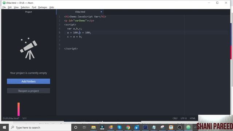Image resolution: width=233 pixels, height=131 pixels.
Task: Click the 'a = 100;b = 100;' line
Action: pyautogui.click(x=79, y=32)
